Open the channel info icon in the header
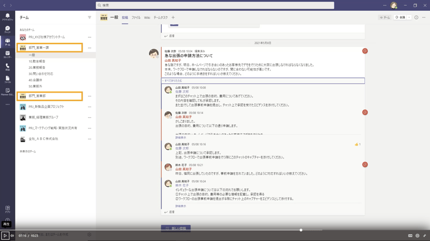This screenshot has width=430, height=241. 416,17
